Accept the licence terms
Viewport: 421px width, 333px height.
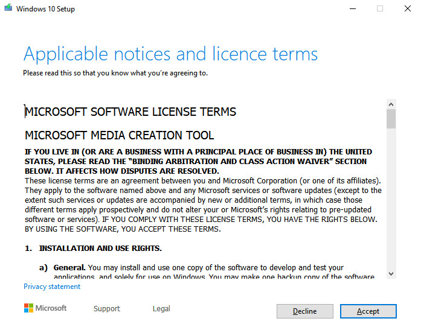(368, 311)
